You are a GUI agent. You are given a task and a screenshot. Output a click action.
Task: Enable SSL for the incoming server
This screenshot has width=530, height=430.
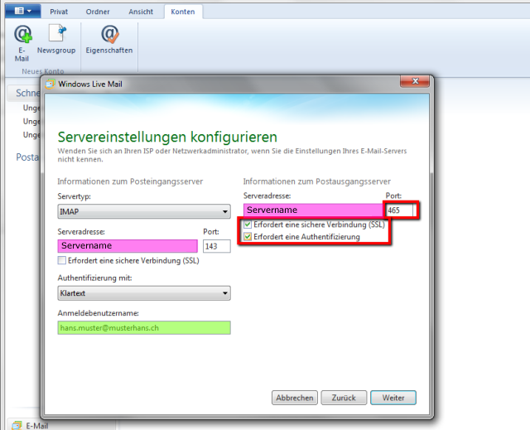62,260
